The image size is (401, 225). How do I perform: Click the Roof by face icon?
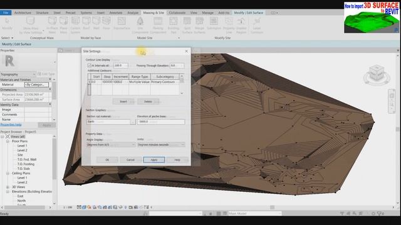[x=86, y=21]
